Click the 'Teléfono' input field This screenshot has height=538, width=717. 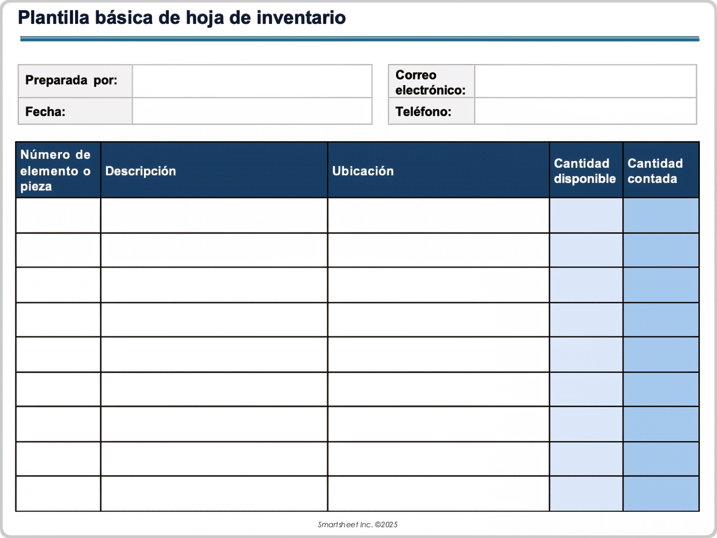[586, 111]
